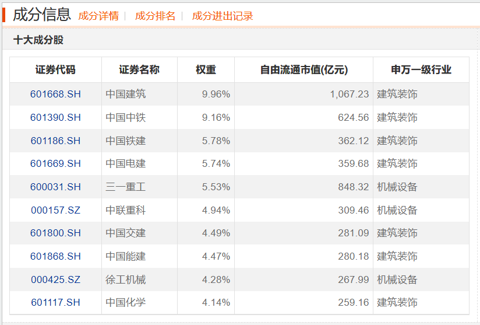Image resolution: width=480 pixels, height=325 pixels.
Task: Open stock code 601117.SH
Action: (x=55, y=302)
